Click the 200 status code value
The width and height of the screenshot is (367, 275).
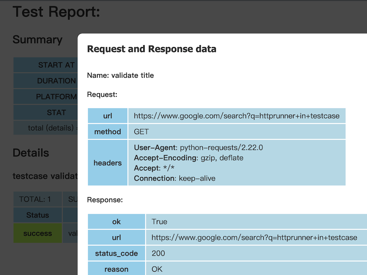(158, 253)
